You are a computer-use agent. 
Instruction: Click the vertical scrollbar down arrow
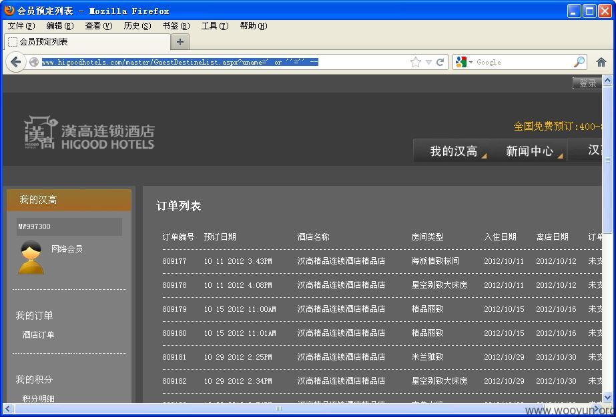[x=607, y=397]
